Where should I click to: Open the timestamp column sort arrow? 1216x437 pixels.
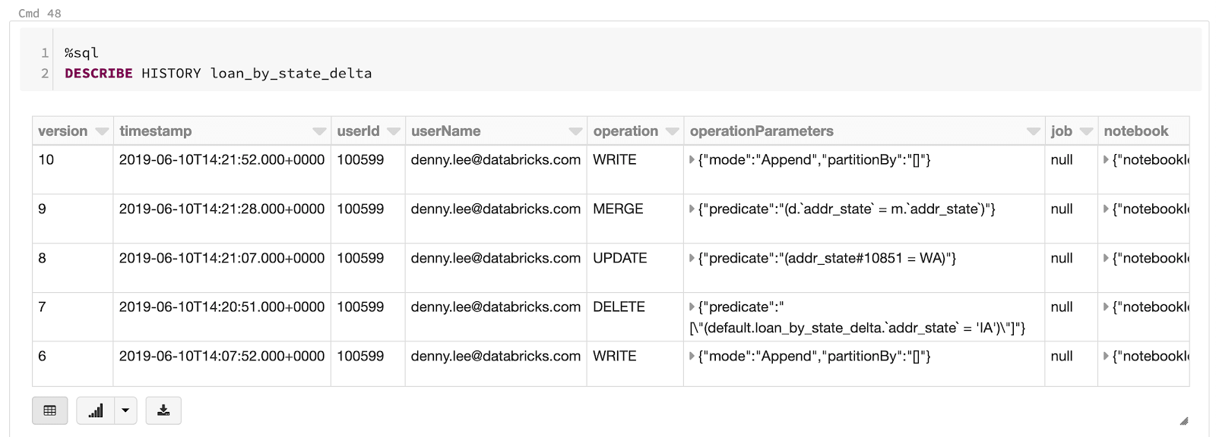319,131
